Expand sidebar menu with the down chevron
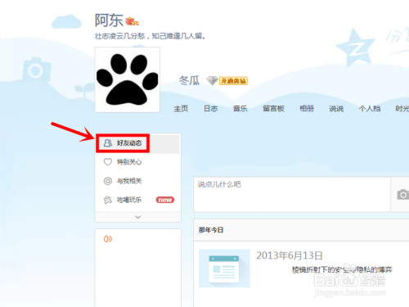Viewport: 409px width, 307px height. [x=138, y=217]
